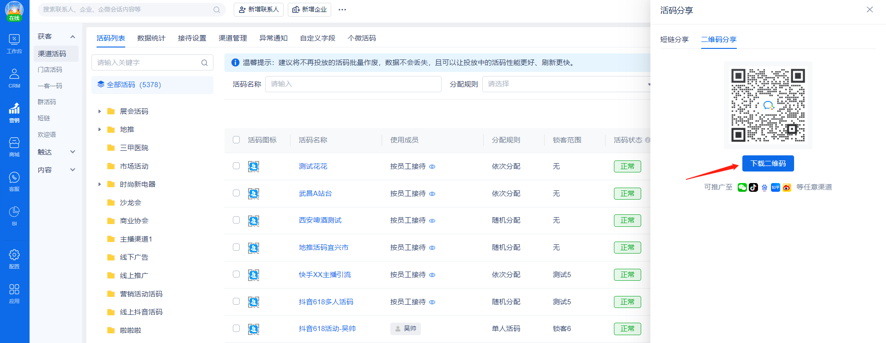Expand the 时尚新电器 folder
Viewport: 886px width, 343px height.
pyautogui.click(x=99, y=184)
